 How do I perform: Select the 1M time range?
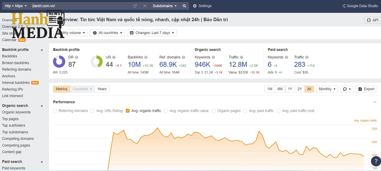[270, 89]
